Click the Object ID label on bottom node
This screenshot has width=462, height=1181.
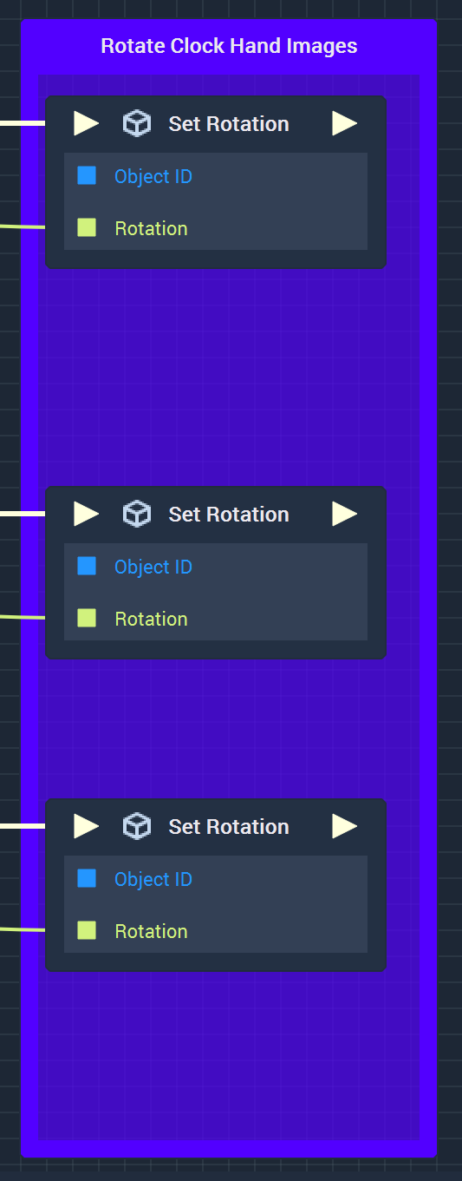[x=153, y=879]
